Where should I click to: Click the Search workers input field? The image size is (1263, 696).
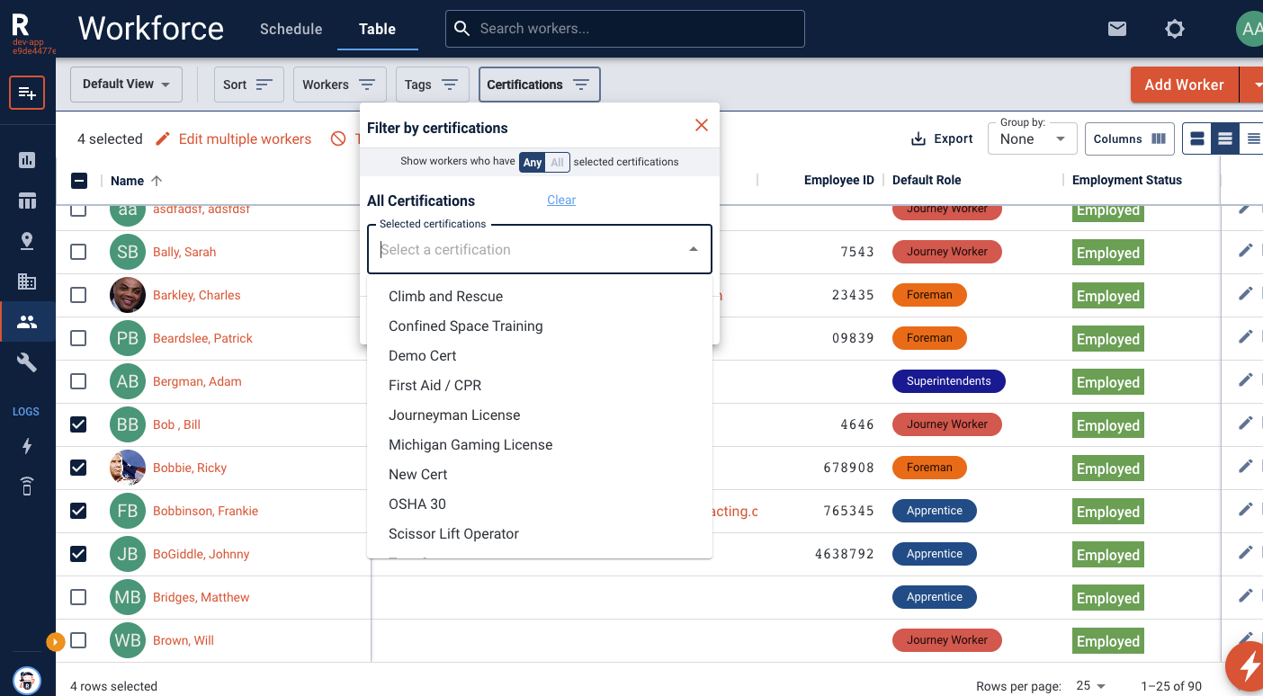[x=625, y=29]
